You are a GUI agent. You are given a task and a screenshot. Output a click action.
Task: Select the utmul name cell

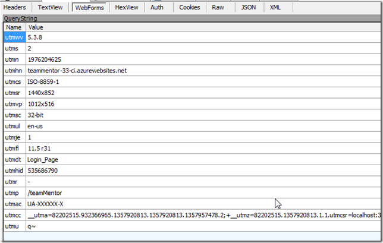[15, 126]
